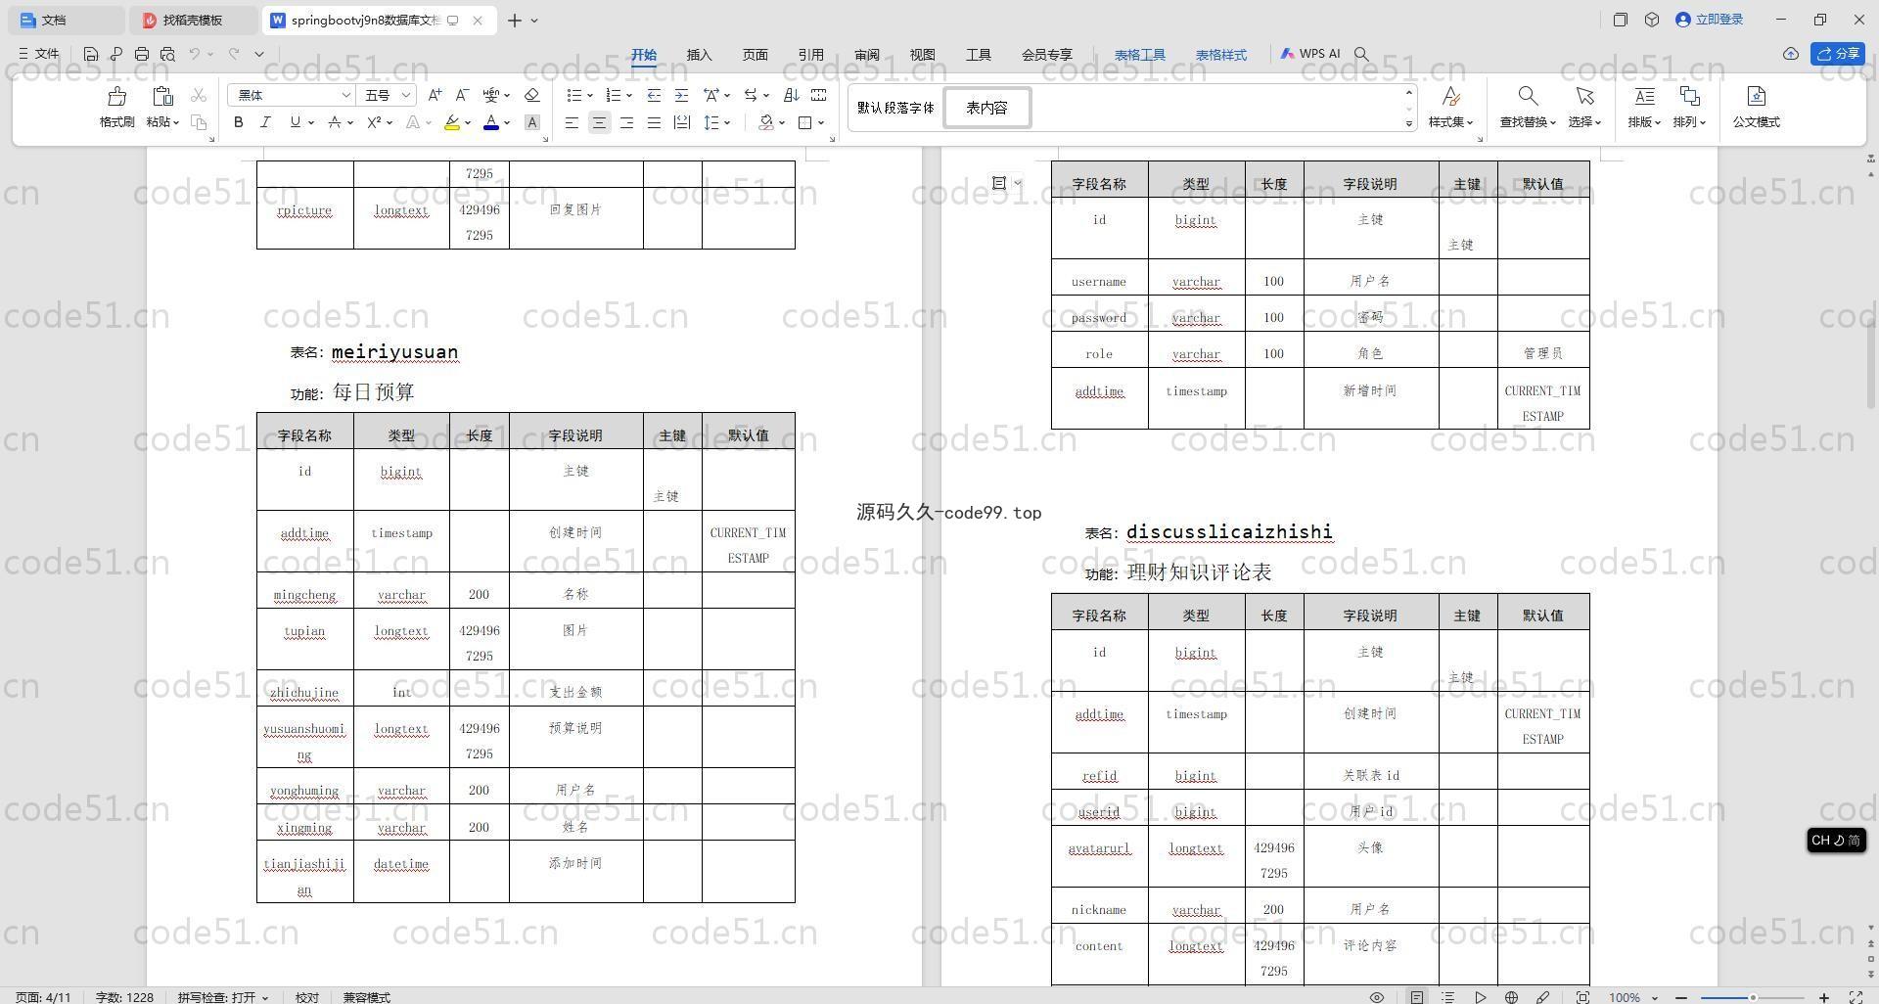Click the Print icon in quick access
The width and height of the screenshot is (1879, 1004).
click(x=142, y=54)
